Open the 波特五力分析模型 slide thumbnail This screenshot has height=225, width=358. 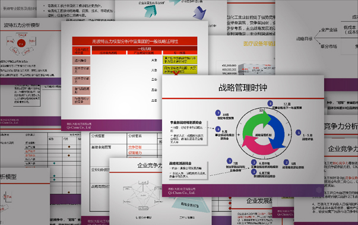point(22,25)
